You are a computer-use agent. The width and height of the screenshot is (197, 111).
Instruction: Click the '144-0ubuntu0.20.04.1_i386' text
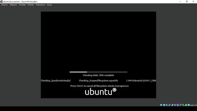click(142, 80)
